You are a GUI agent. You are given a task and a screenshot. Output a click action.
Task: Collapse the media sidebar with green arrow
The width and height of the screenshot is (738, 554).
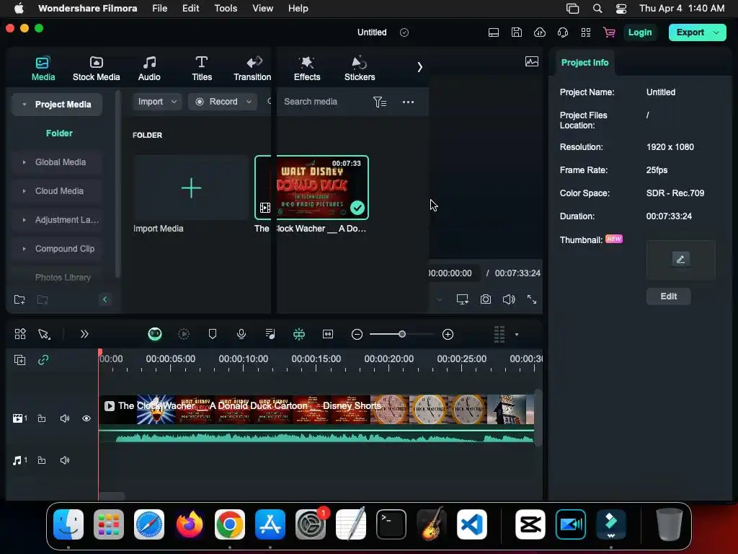pyautogui.click(x=105, y=299)
